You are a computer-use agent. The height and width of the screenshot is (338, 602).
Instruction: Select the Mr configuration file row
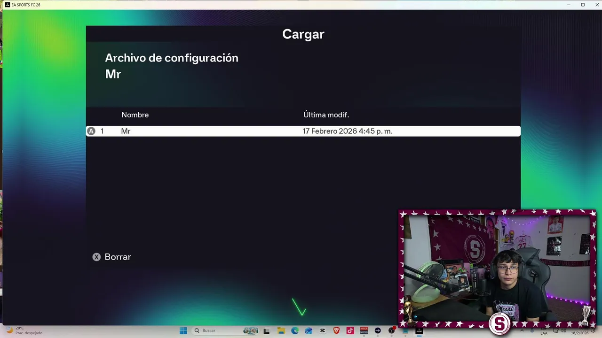pyautogui.click(x=303, y=131)
